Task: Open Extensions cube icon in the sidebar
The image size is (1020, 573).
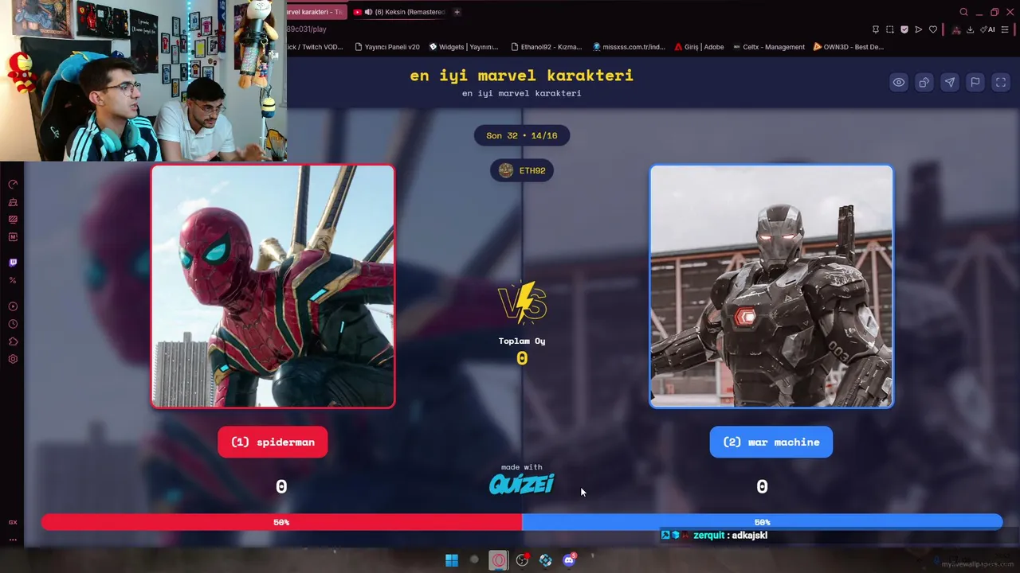Action: (13, 341)
